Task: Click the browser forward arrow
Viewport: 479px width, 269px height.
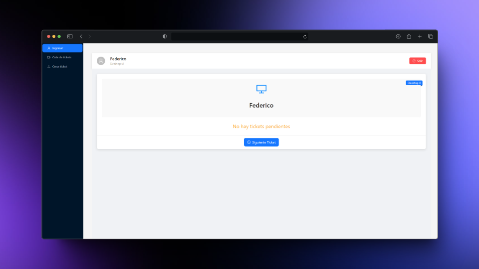Action: [x=90, y=36]
